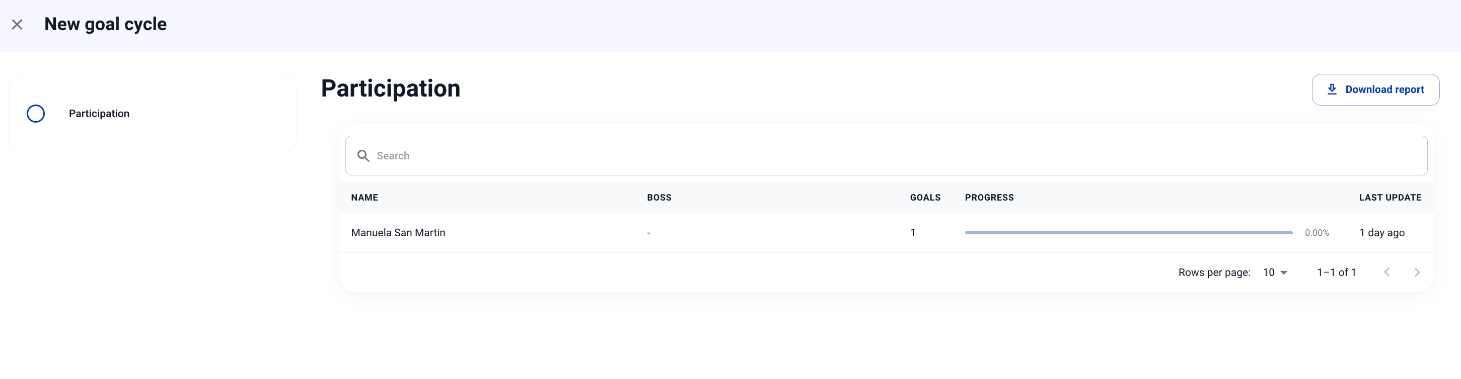Sort by the NAME column header
Viewport: 1461px width, 379px height.
click(364, 198)
